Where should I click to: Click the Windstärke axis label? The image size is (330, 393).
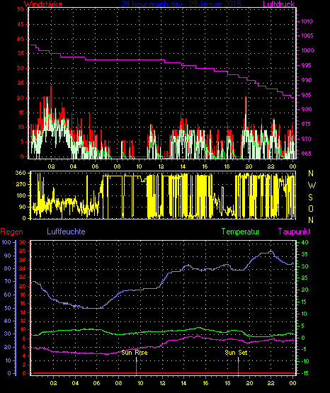(x=43, y=4)
